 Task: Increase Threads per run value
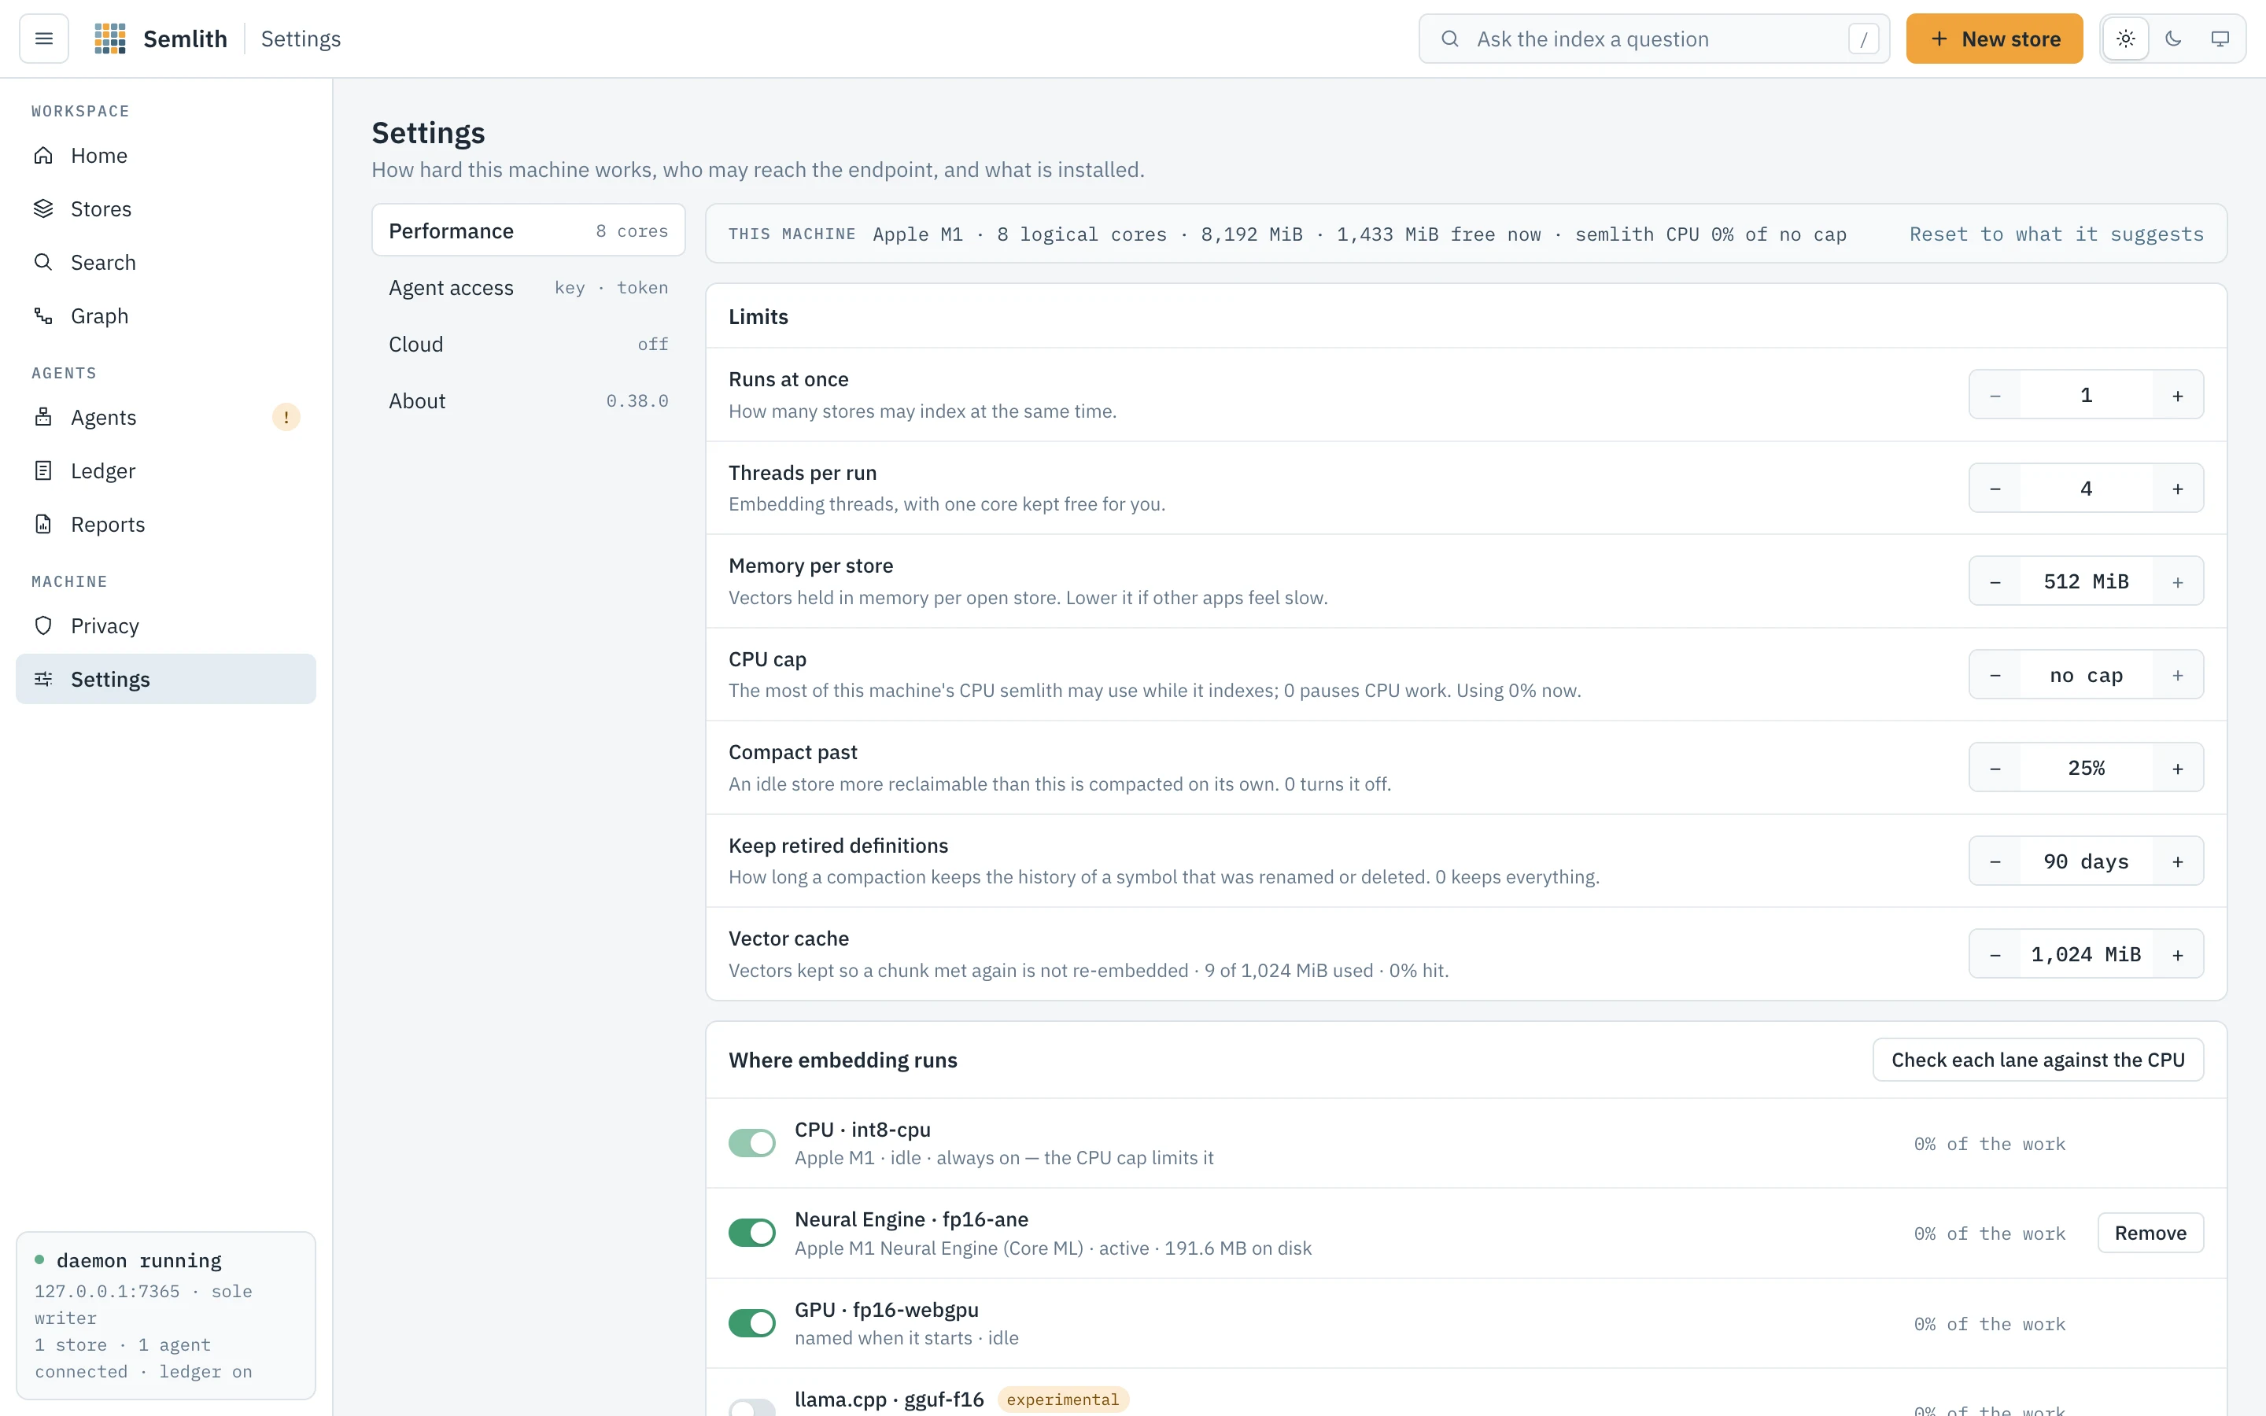[x=2178, y=489]
